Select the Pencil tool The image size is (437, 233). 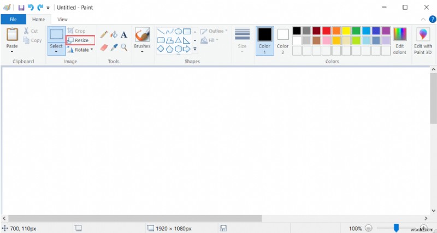(x=104, y=34)
